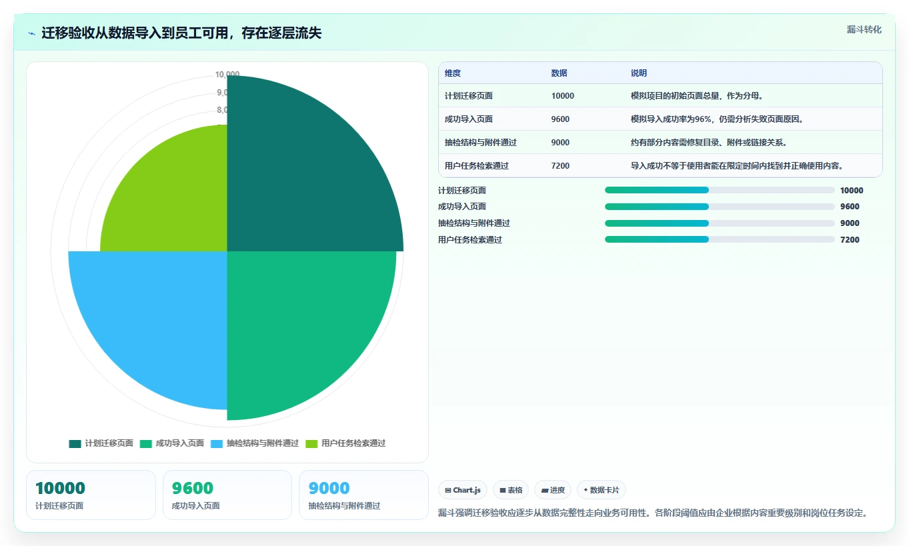Click progress value 10000 right of bar

tap(852, 191)
